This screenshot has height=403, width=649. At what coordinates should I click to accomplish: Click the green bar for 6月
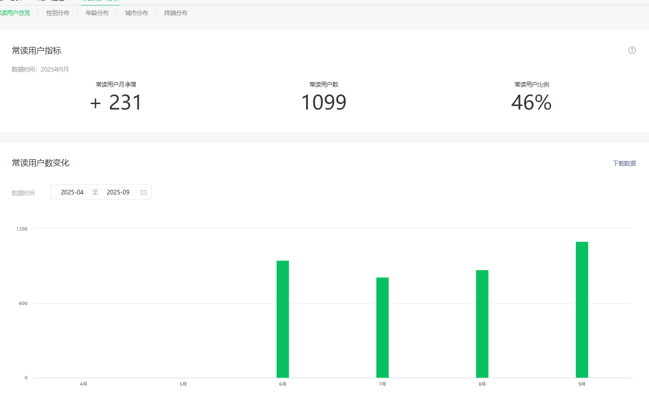point(283,319)
